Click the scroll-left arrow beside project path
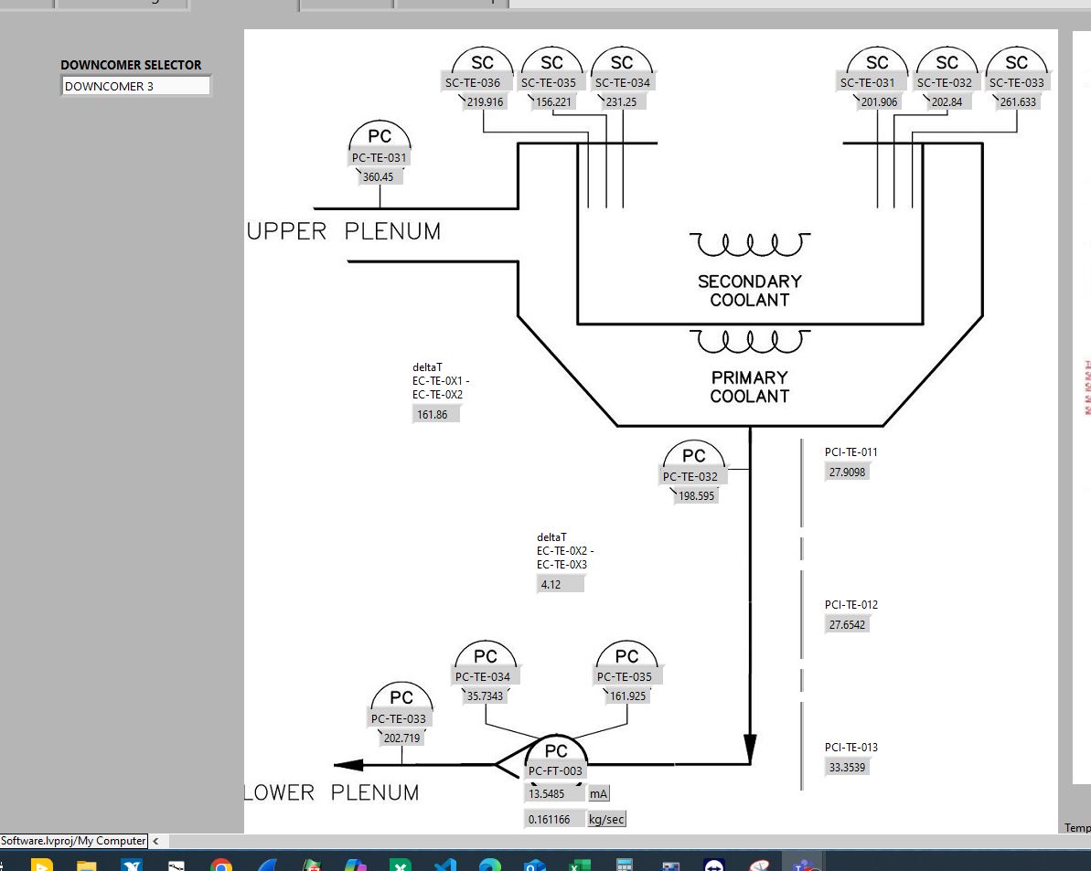The image size is (1091, 871). pos(155,841)
